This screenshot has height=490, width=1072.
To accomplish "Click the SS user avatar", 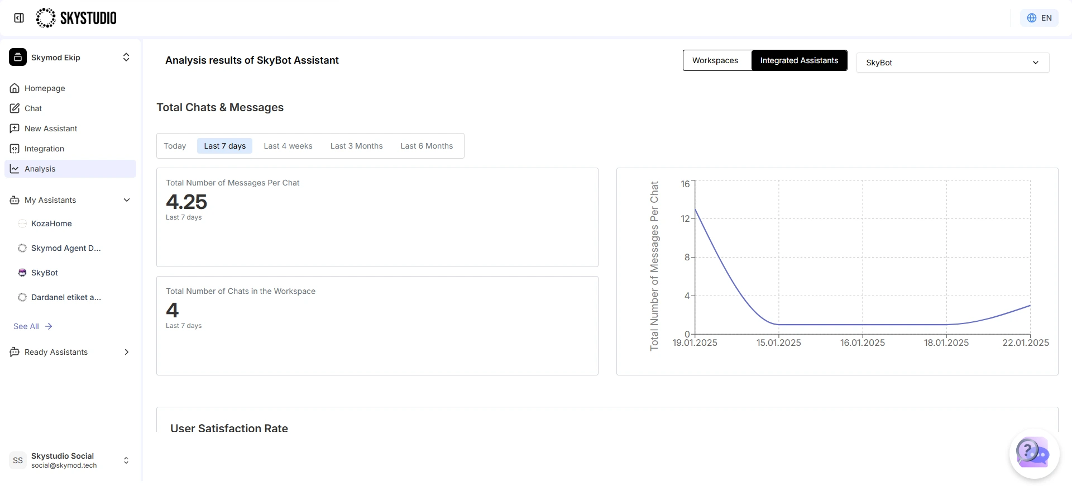I will [18, 460].
